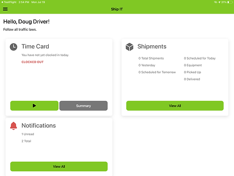Click the Notifications heading

(x=38, y=126)
